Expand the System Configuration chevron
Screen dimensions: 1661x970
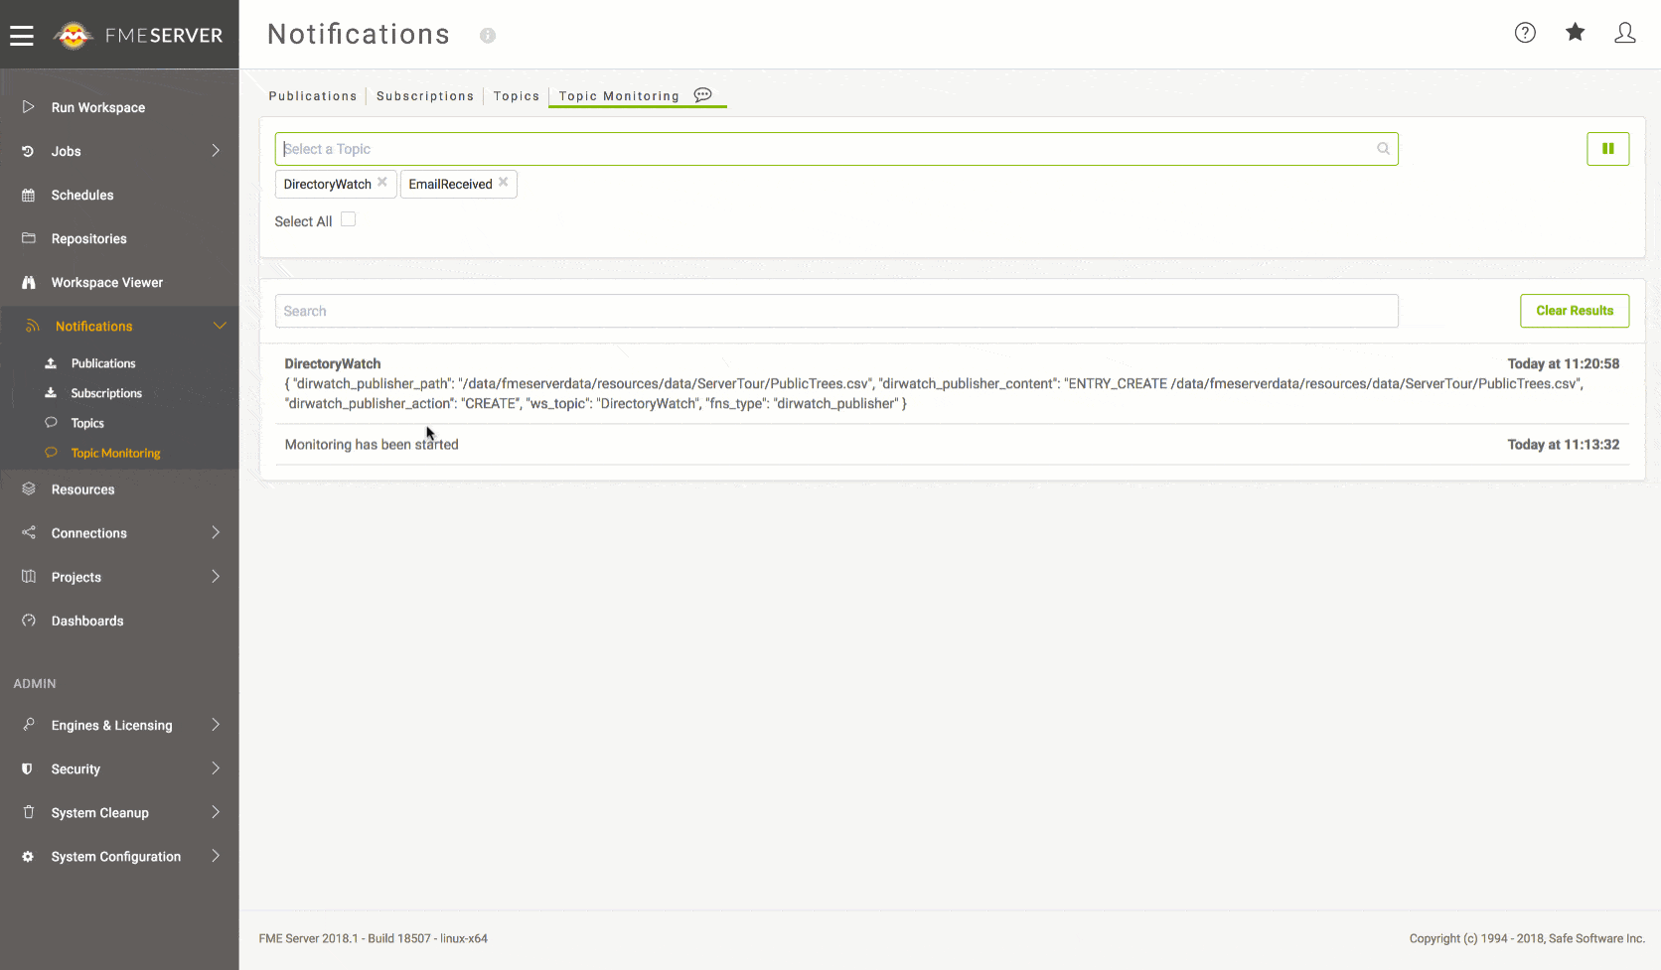tap(216, 856)
